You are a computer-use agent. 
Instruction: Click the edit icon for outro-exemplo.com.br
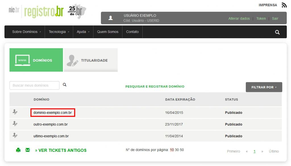click(15, 123)
